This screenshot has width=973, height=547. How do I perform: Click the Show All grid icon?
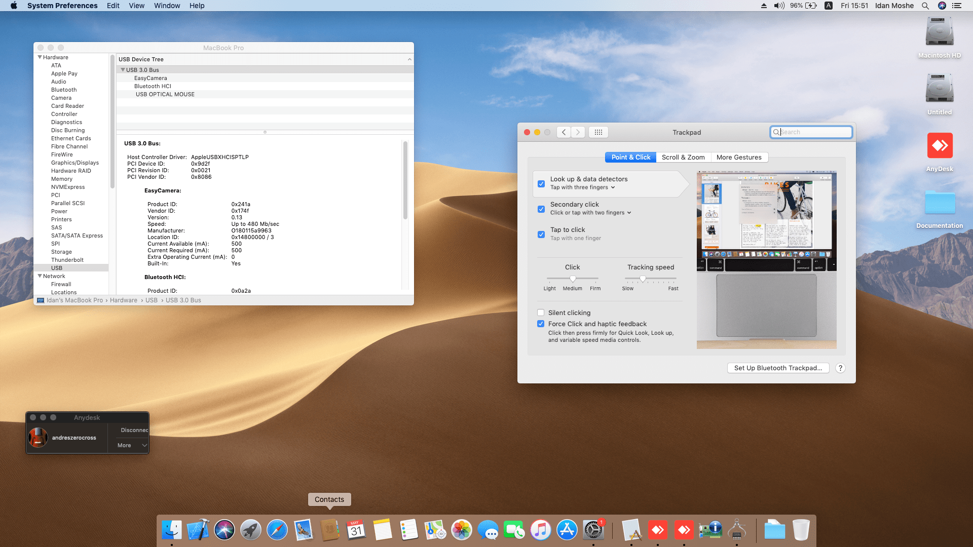click(x=598, y=132)
